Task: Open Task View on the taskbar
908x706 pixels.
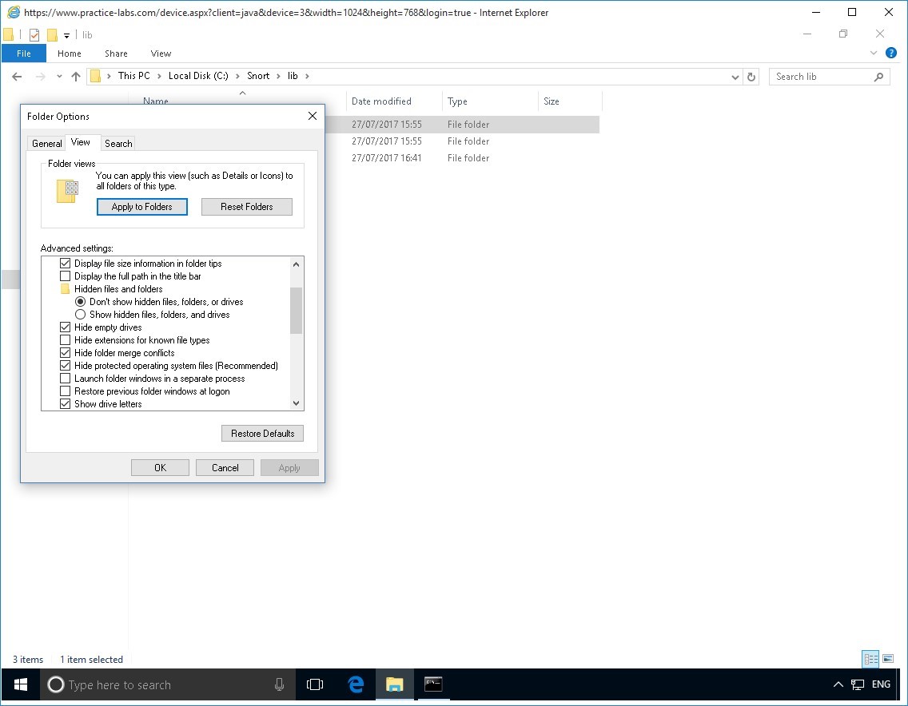Action: [315, 684]
